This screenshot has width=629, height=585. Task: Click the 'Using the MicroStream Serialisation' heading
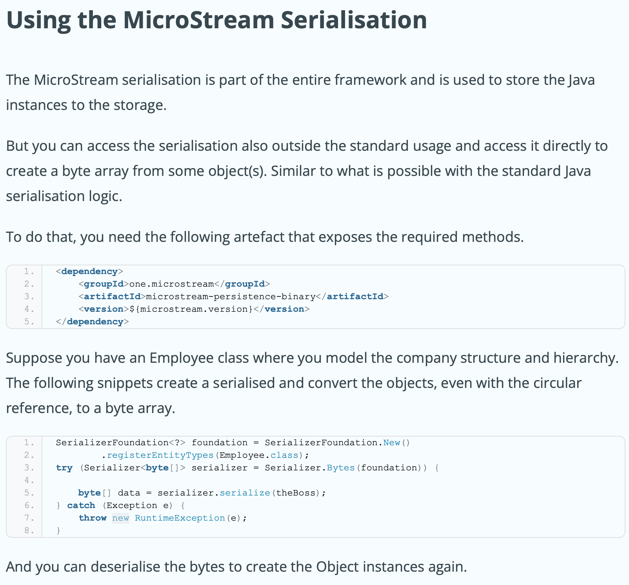[x=216, y=20]
